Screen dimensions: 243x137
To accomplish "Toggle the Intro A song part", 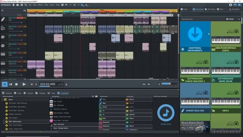I will pos(139,99).
